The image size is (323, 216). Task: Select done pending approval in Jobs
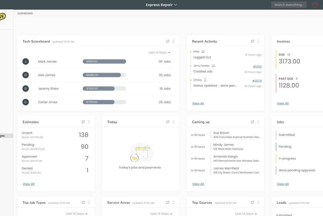click(297, 170)
